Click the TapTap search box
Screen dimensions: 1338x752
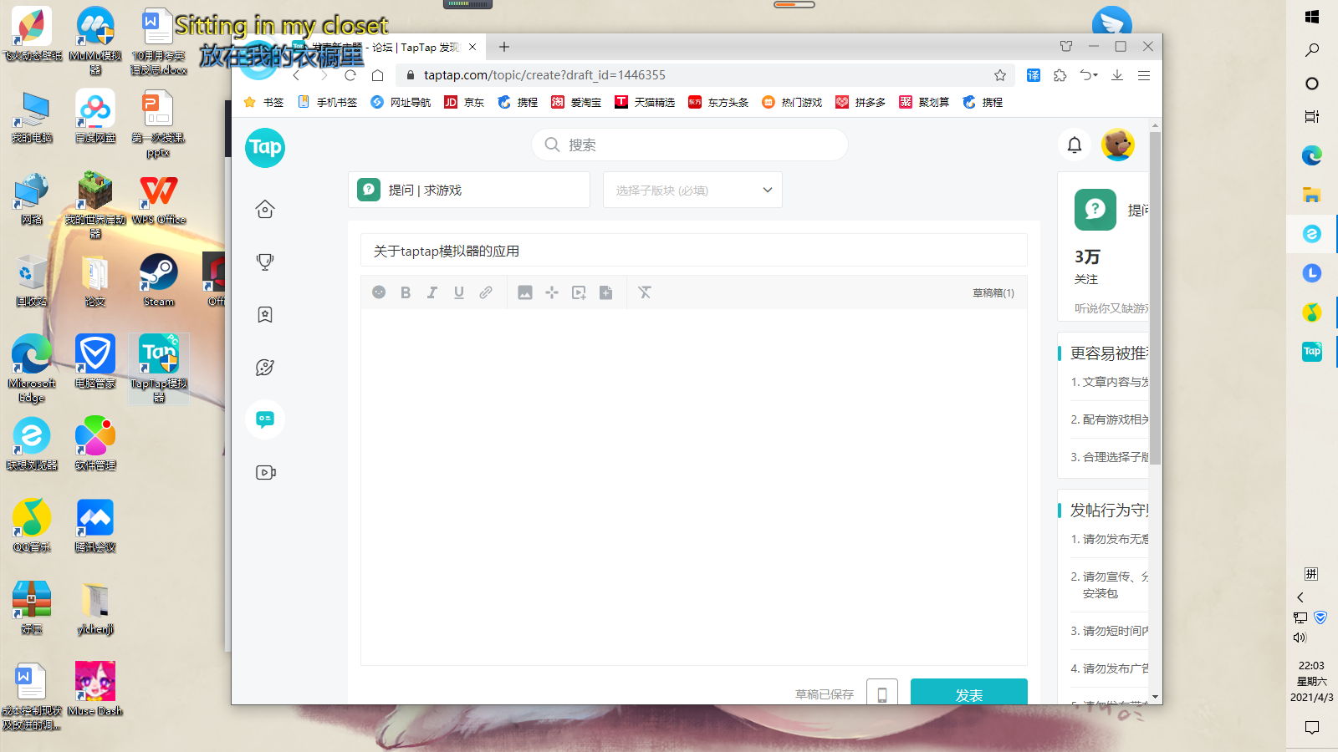pos(690,145)
